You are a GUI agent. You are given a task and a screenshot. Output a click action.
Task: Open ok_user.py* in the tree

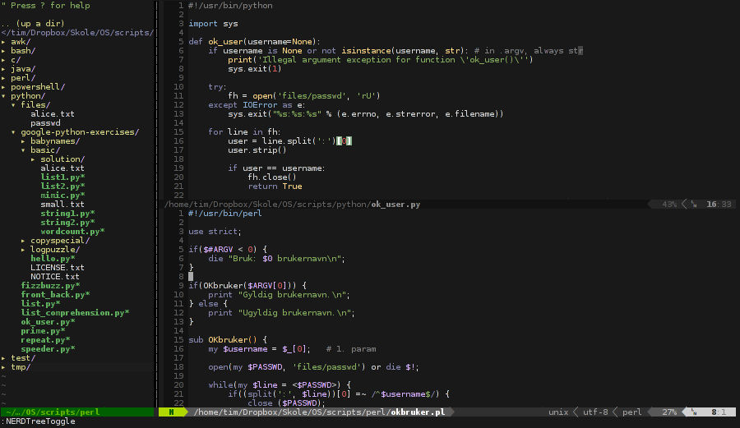pos(49,322)
